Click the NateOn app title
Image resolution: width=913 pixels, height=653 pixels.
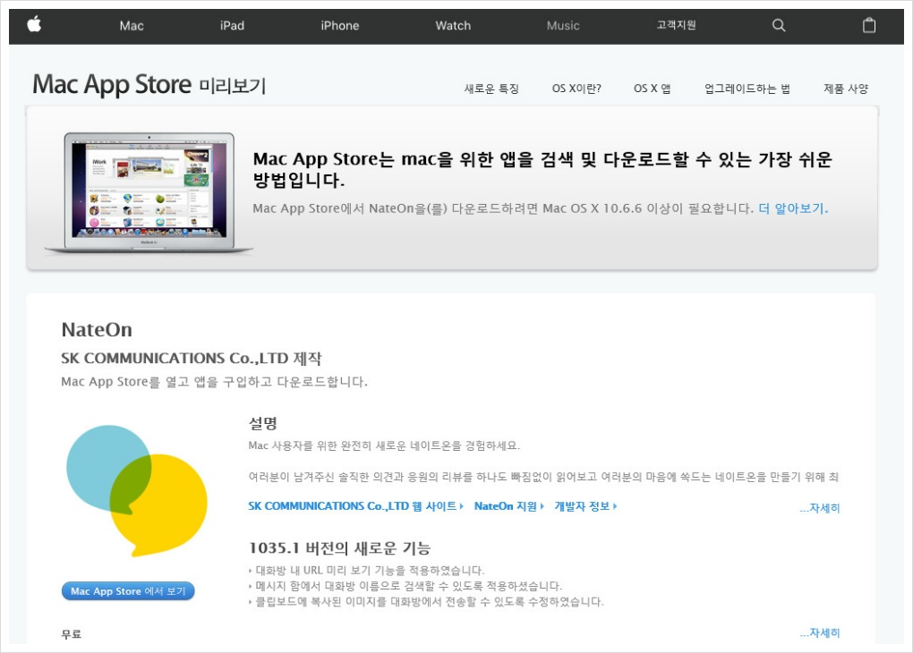coord(97,329)
